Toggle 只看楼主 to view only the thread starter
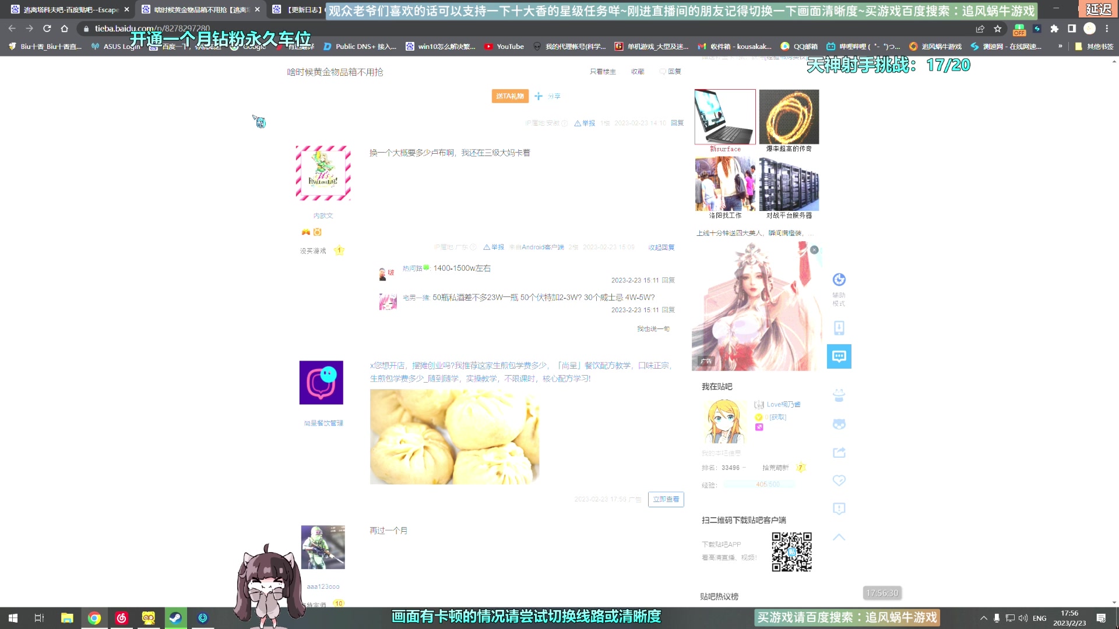This screenshot has height=629, width=1119. pos(603,71)
